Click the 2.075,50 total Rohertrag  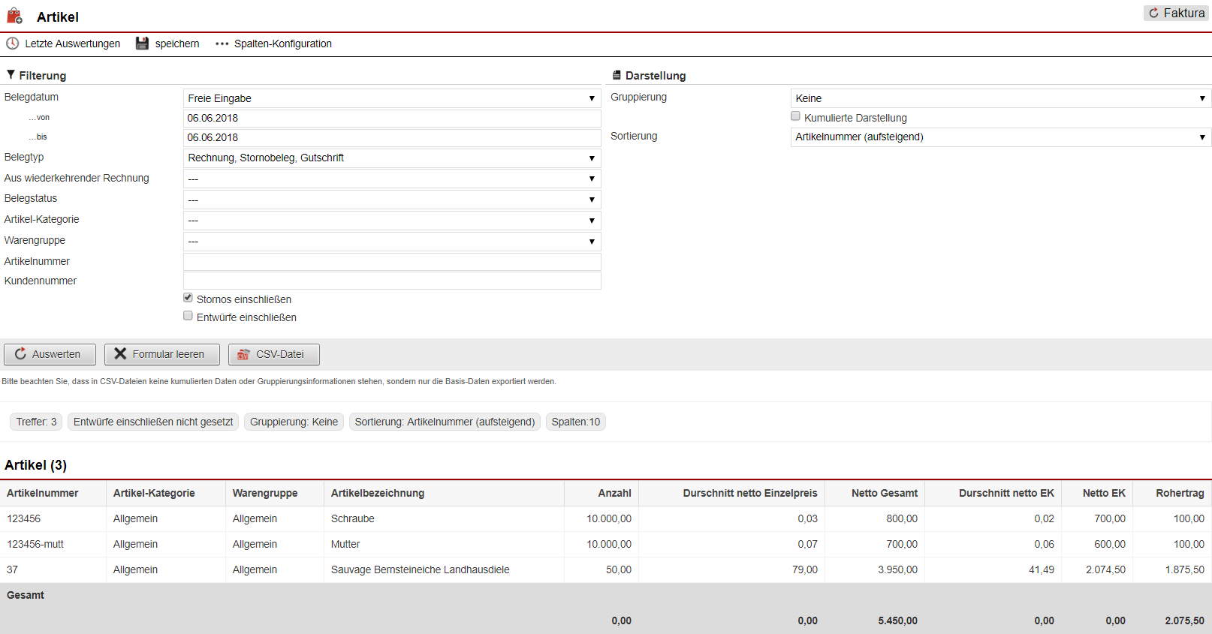(x=1185, y=620)
